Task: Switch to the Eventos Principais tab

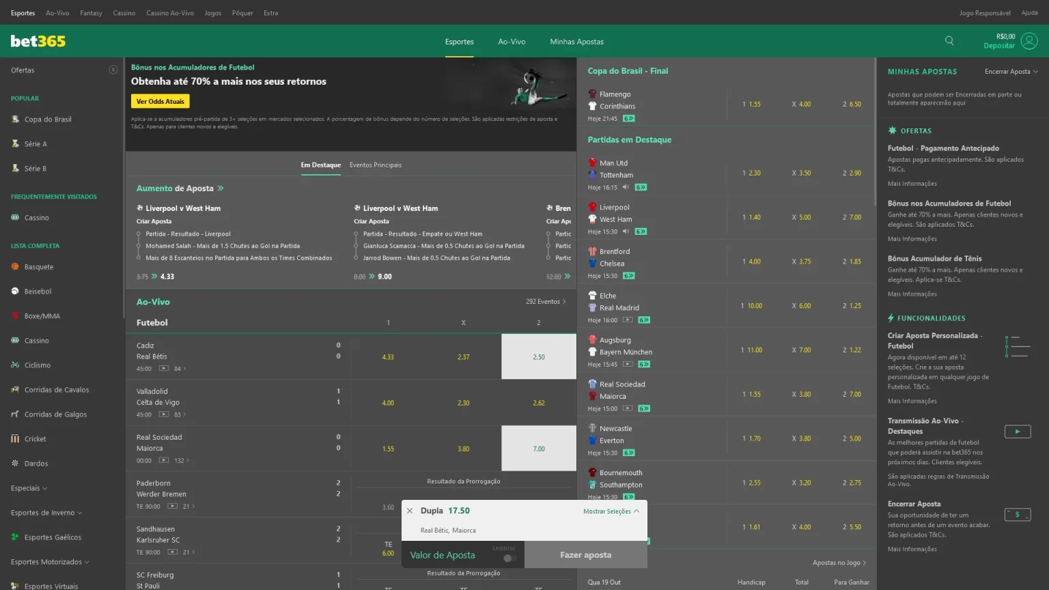Action: tap(376, 165)
